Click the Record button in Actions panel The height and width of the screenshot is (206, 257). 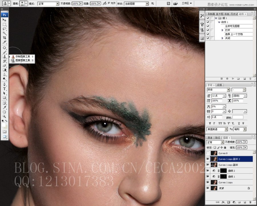coord(227,79)
